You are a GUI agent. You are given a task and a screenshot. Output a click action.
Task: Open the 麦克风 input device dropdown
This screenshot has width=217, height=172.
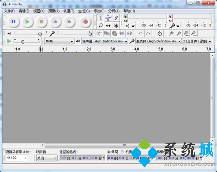[x=158, y=41]
